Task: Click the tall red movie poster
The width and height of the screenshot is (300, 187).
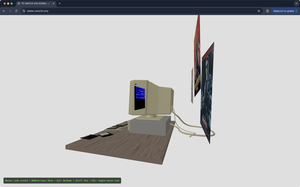Action: pyautogui.click(x=197, y=56)
